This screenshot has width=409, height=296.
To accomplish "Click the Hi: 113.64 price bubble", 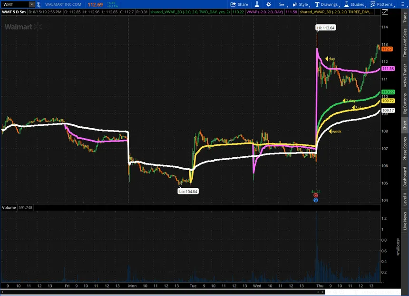I will pos(325,28).
